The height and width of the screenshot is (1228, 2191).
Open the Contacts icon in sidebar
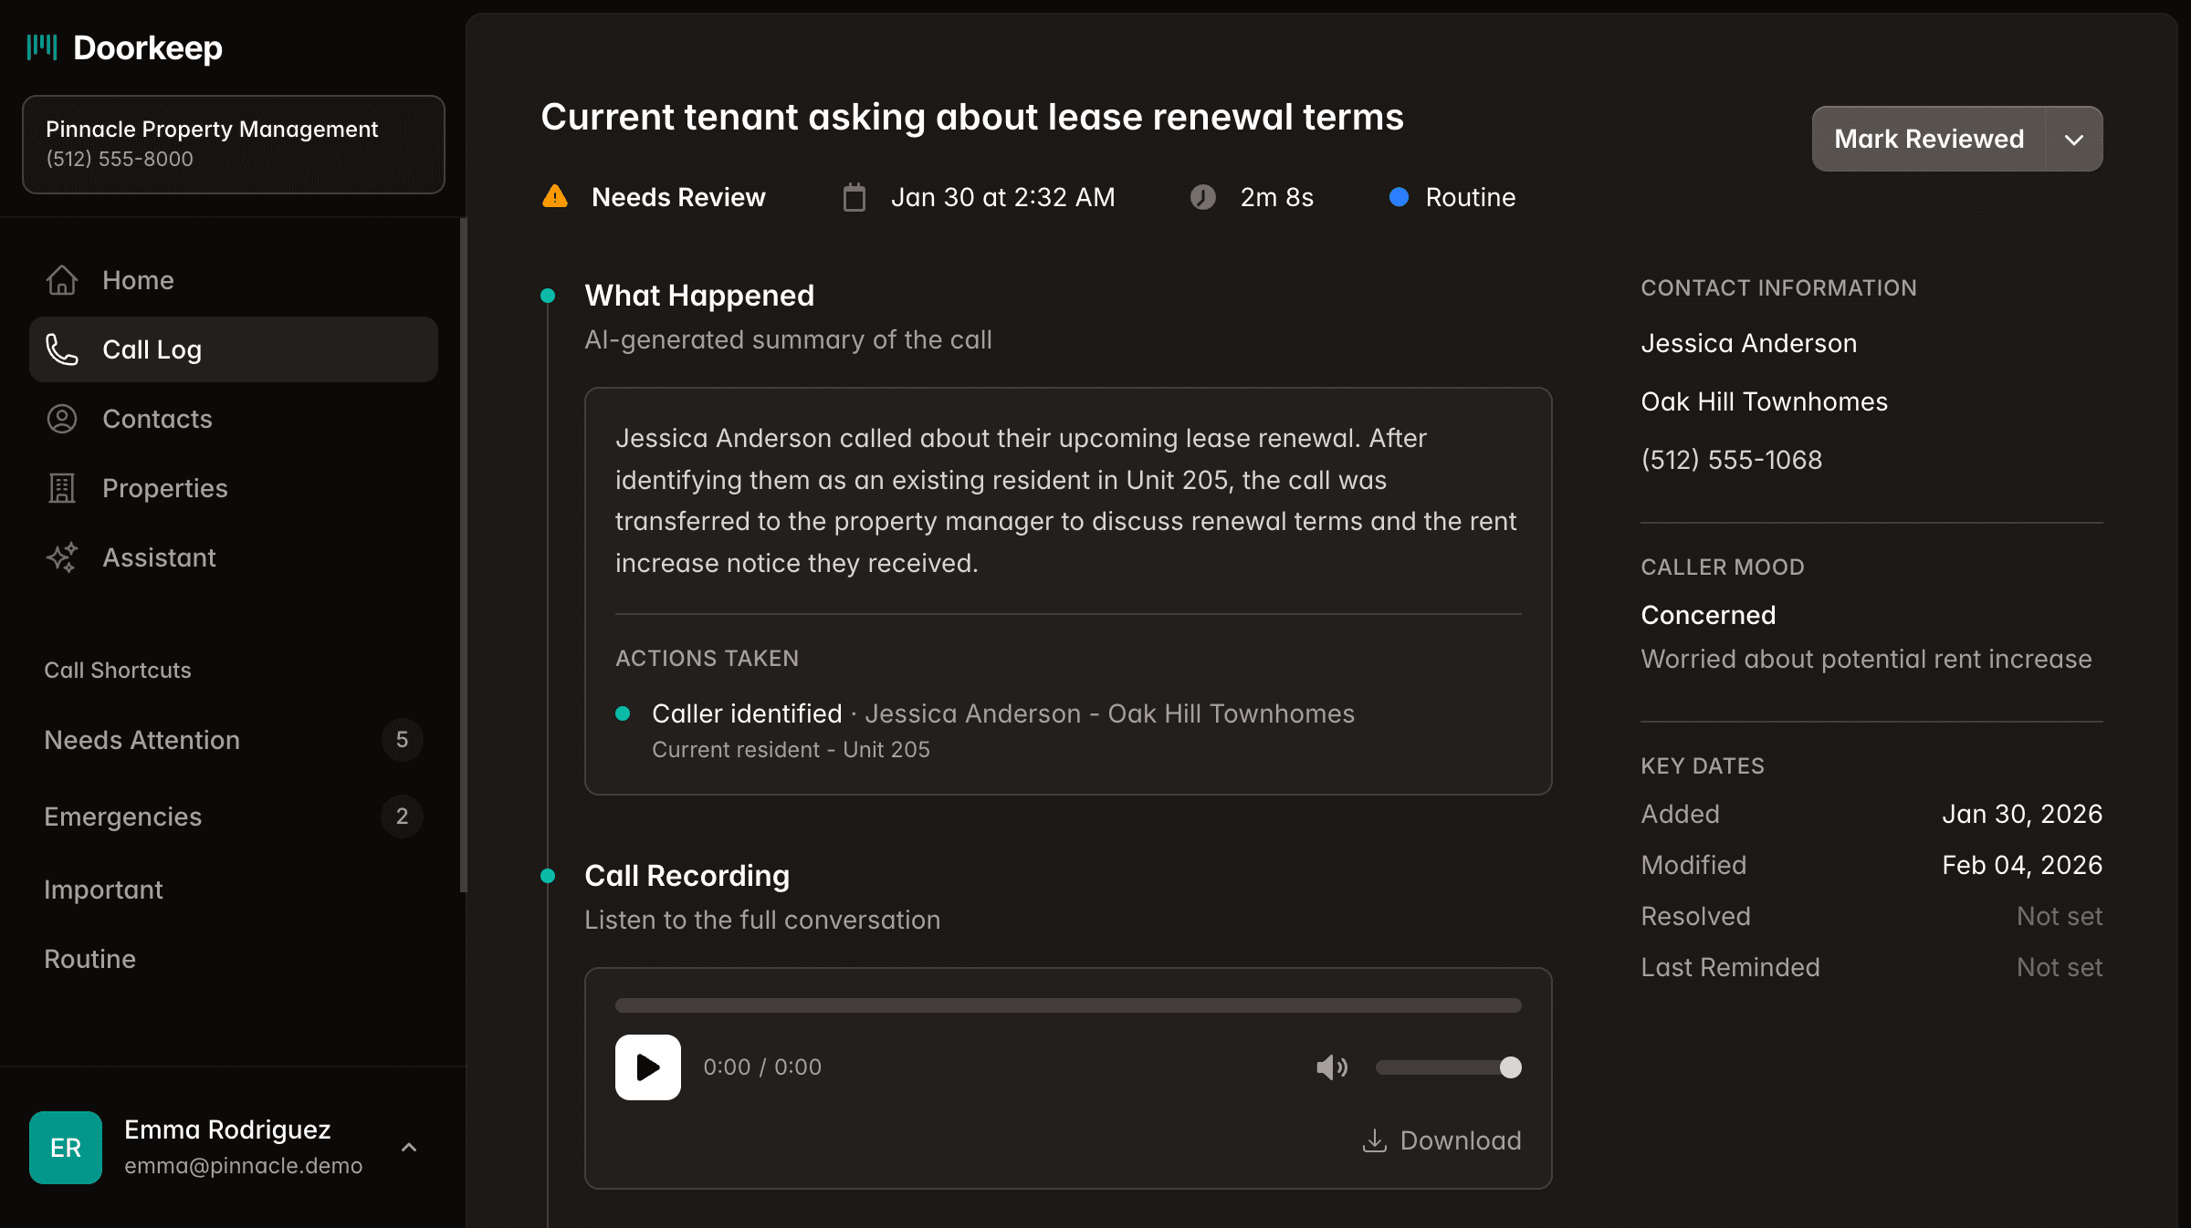click(x=61, y=419)
